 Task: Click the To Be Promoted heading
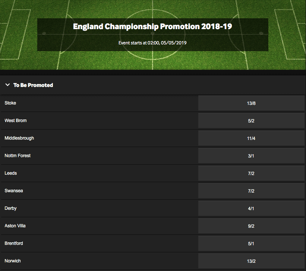33,85
